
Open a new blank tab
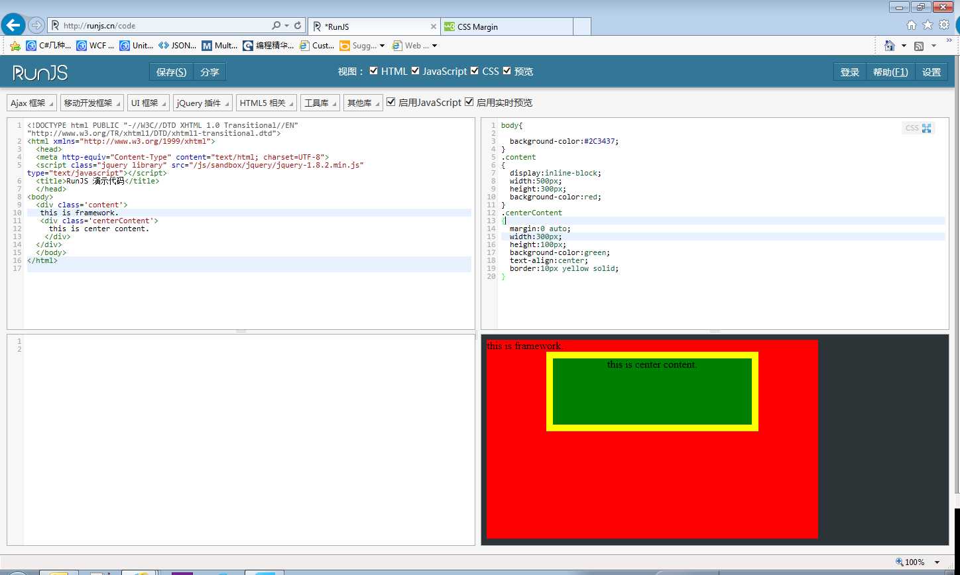pyautogui.click(x=581, y=26)
